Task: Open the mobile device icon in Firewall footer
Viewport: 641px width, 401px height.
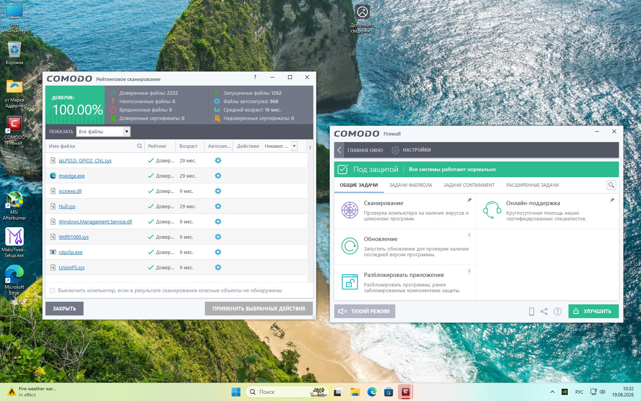Action: tap(531, 312)
